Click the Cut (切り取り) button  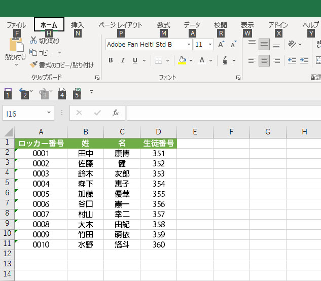point(45,41)
